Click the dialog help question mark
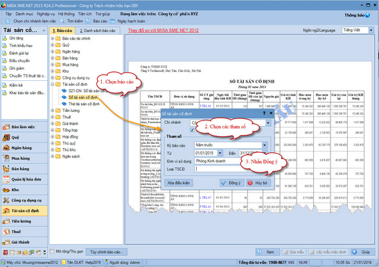Screen dimensions: 379x267 pos(264,113)
